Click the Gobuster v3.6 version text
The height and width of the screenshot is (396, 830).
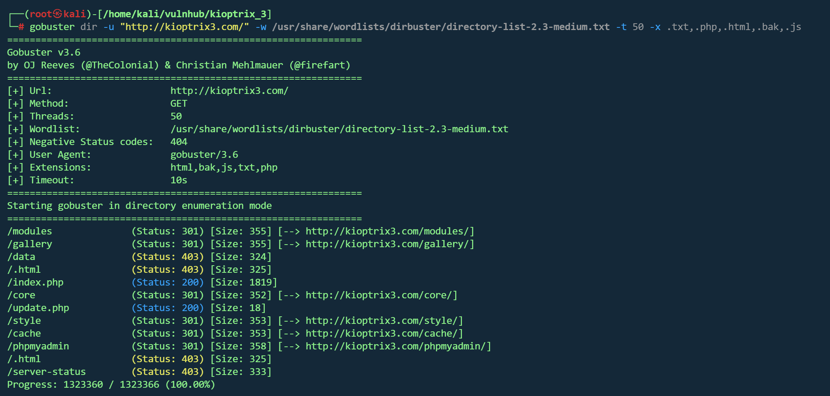click(x=44, y=52)
